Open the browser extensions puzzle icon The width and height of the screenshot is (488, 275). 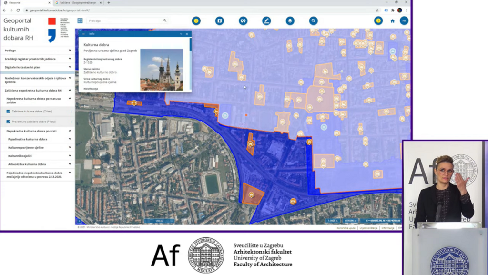pos(393,10)
